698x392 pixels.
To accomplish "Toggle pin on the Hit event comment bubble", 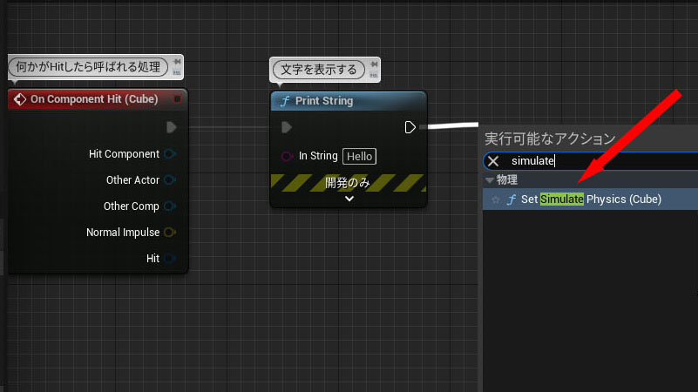I will [178, 62].
